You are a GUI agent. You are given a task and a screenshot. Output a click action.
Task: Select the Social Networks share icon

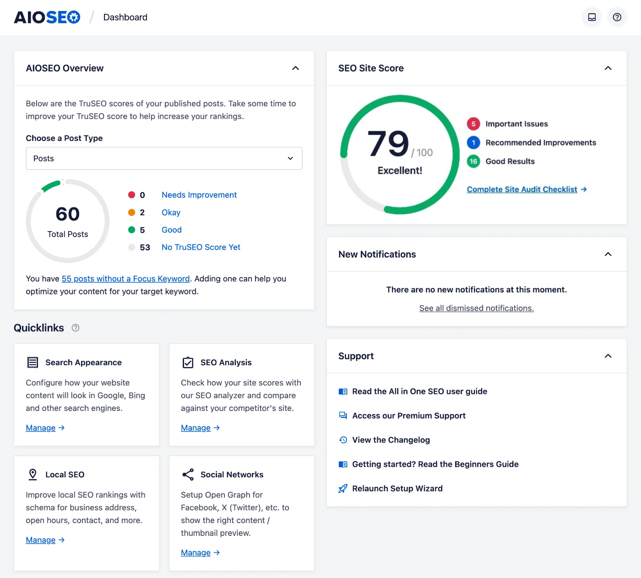(188, 475)
